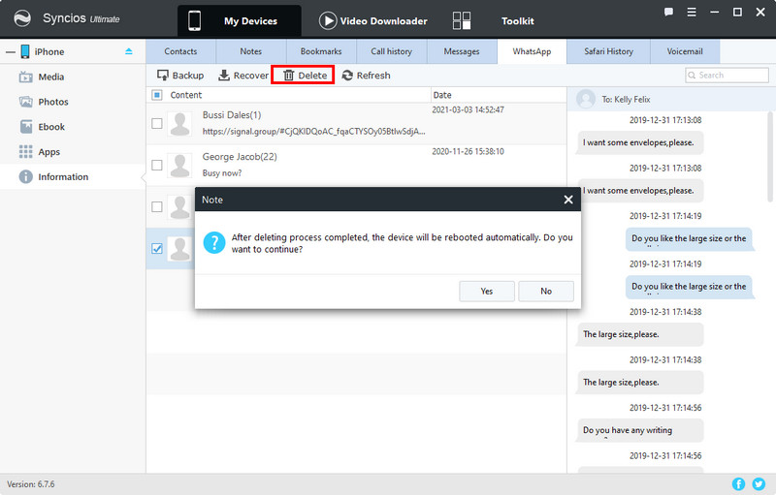
Task: Click the Refresh toolbar button
Action: point(367,76)
